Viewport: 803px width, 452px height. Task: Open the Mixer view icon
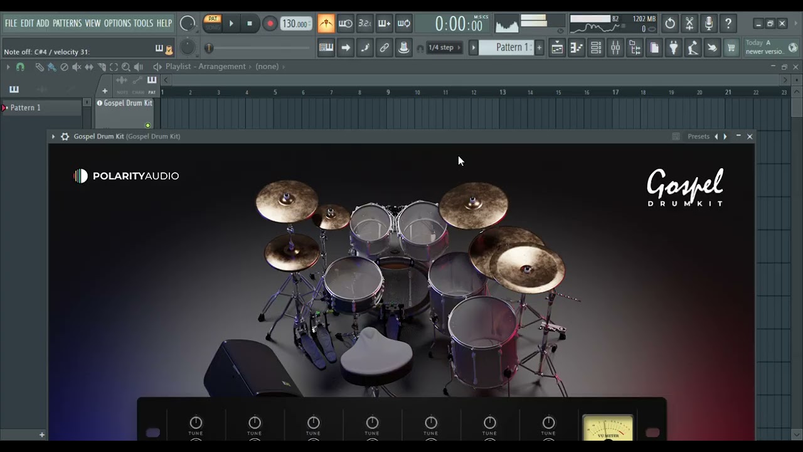coord(615,48)
